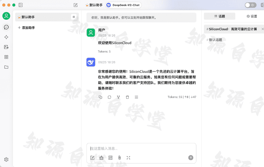The width and height of the screenshot is (264, 167).
Task: Switch to the 话题 tab
Action: 219,16
